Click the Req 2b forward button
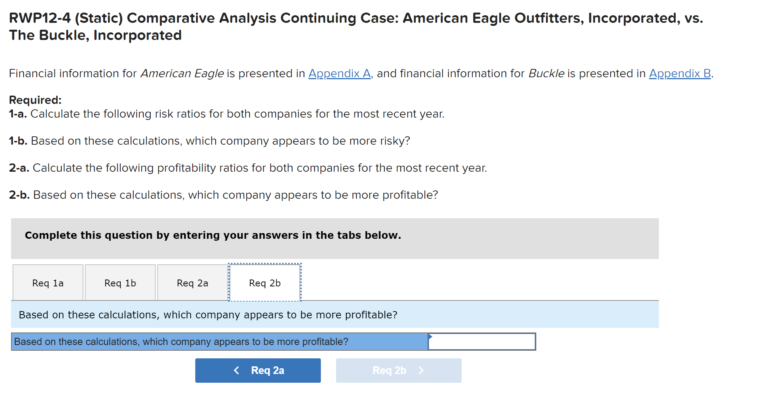Image resolution: width=762 pixels, height=417 pixels. tap(398, 370)
